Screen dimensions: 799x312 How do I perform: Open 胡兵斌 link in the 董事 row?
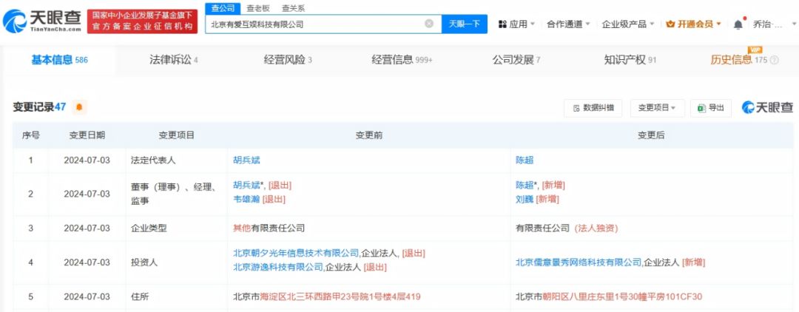(x=246, y=186)
